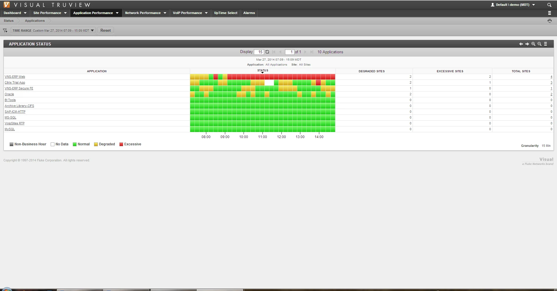Screen dimensions: 557x291
Task: Zoom out on the Application Status panel
Action: [x=539, y=44]
